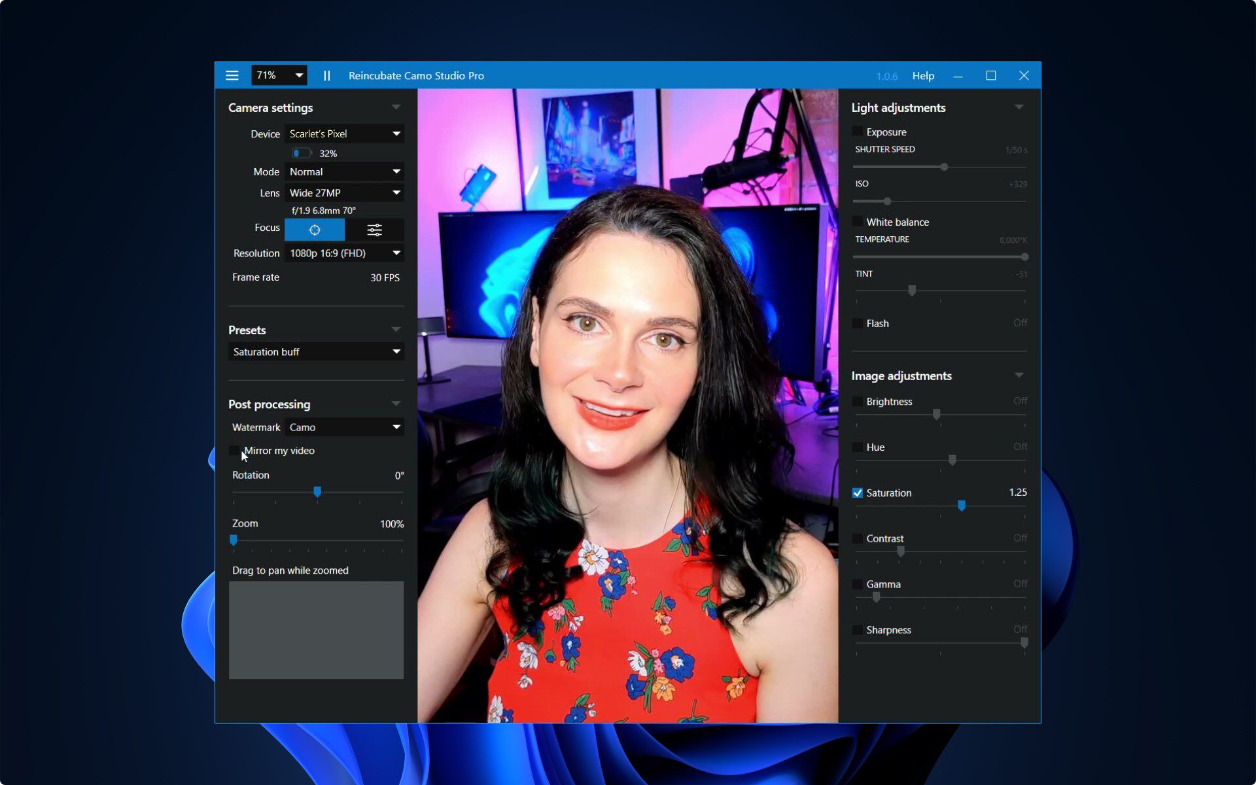Click the Rotation slider handle
The image size is (1256, 785).
pos(317,491)
